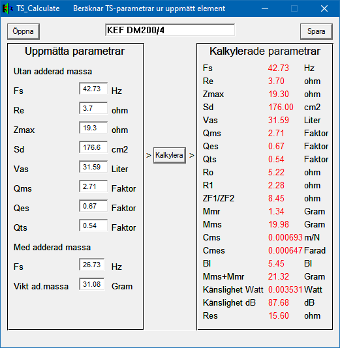Click the Sd 176.6 cm2 input field
The width and height of the screenshot is (340, 348).
(x=93, y=147)
